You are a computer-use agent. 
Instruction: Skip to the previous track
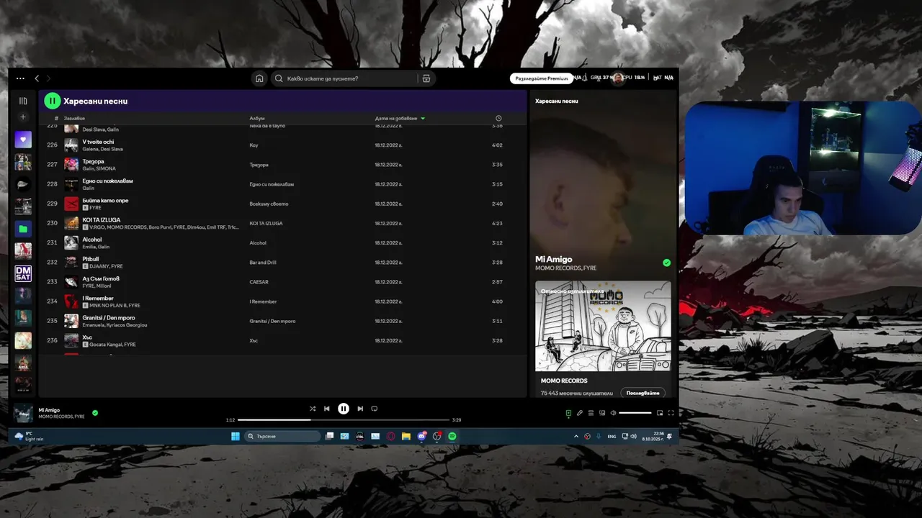(x=326, y=409)
